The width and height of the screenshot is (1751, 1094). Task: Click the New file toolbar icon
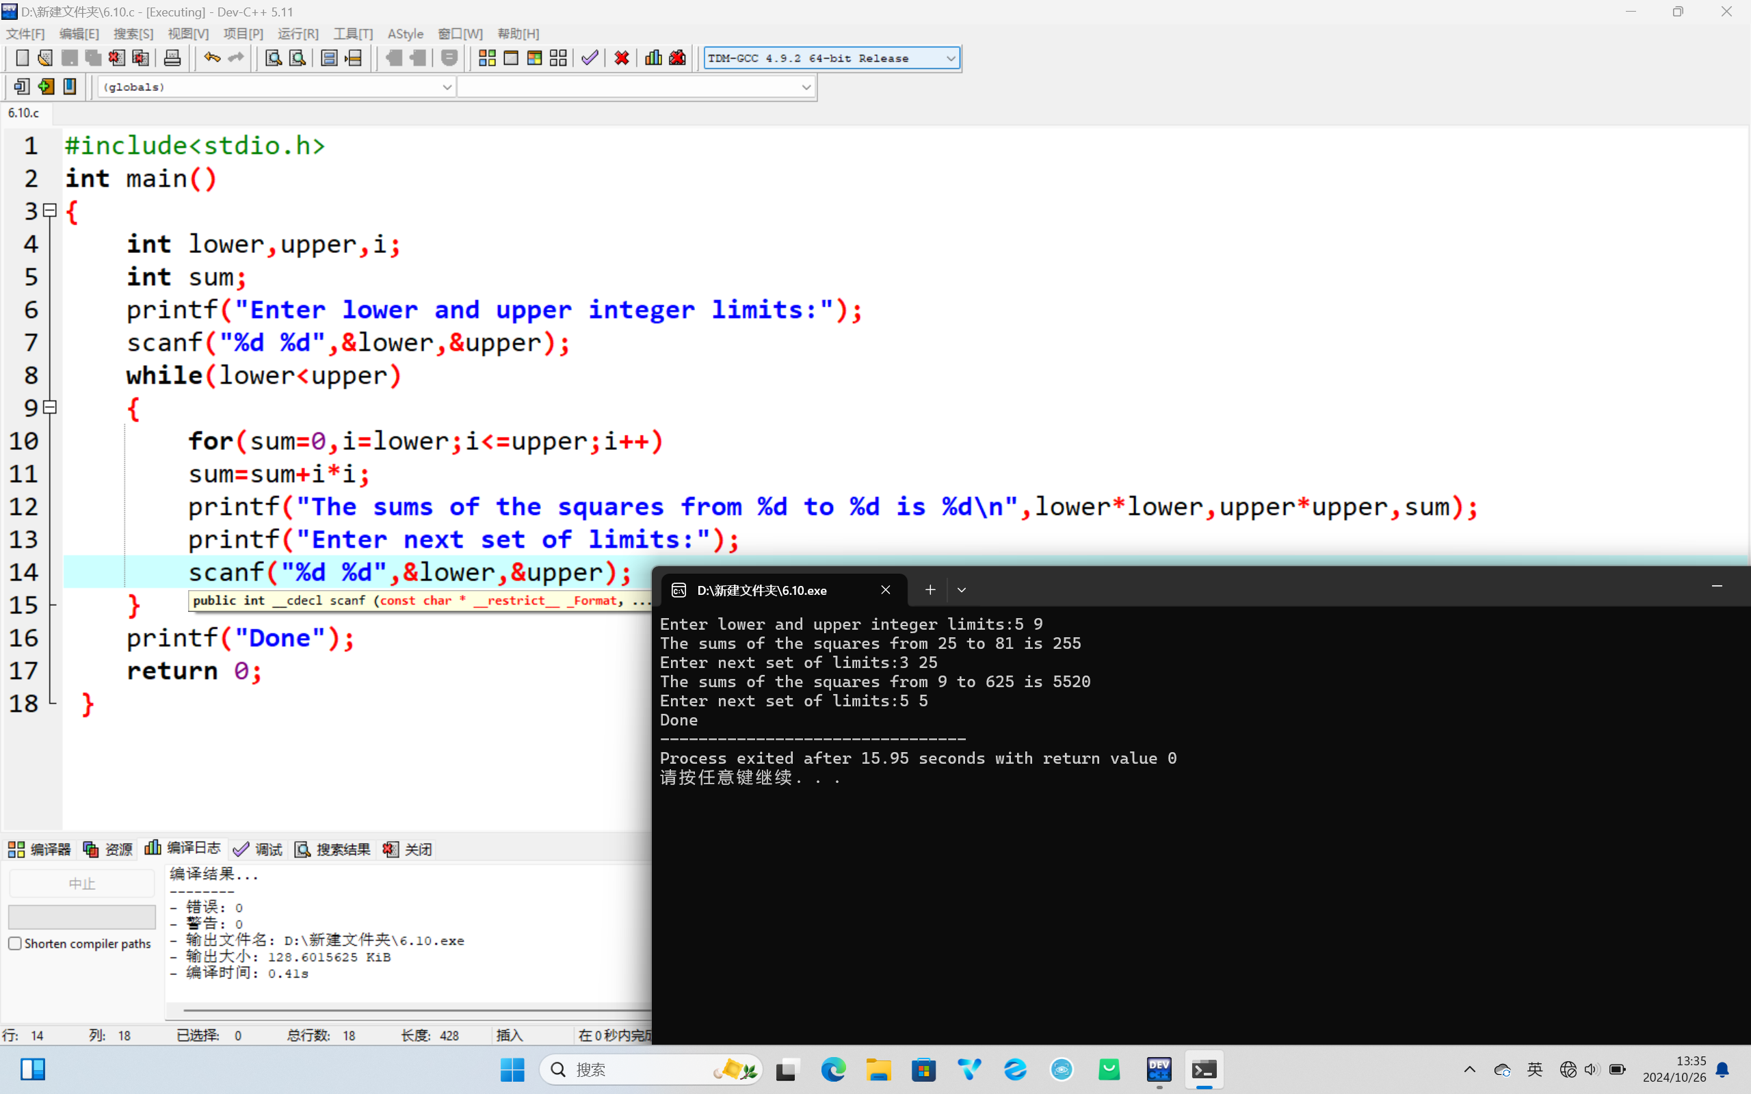pos(22,58)
